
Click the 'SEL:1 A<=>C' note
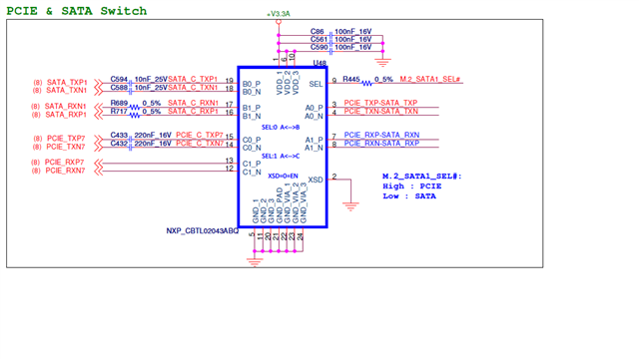point(281,157)
